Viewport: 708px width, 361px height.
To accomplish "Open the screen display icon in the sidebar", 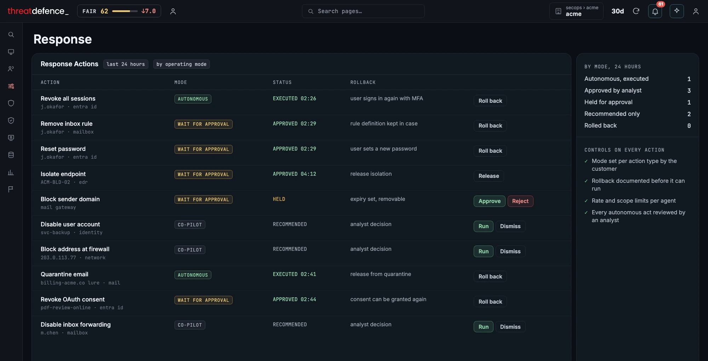I will click(x=11, y=138).
